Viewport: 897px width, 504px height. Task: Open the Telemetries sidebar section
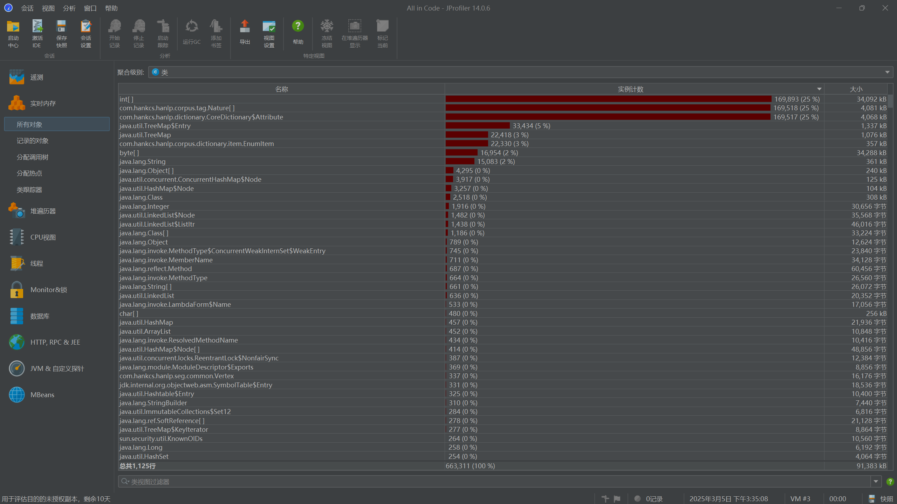[x=36, y=77]
